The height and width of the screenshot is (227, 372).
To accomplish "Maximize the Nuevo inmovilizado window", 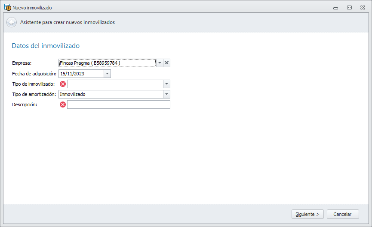I will [x=349, y=7].
